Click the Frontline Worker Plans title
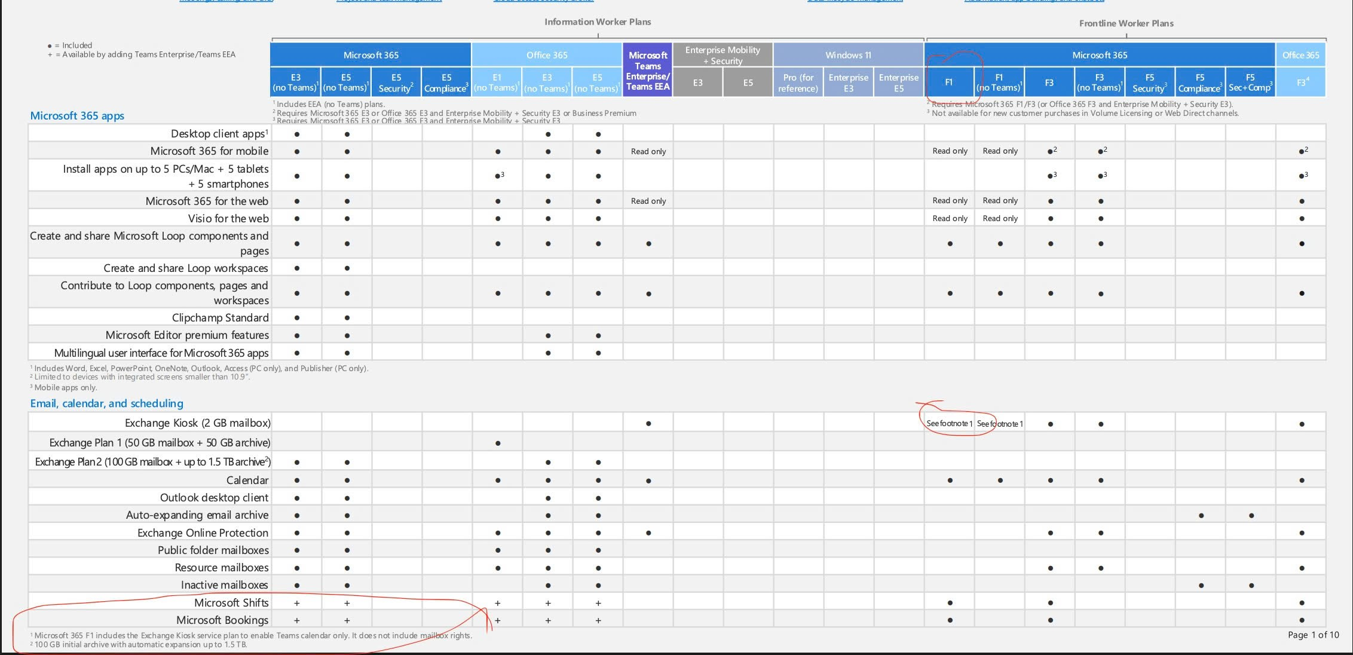Screen dimensions: 1353x655 (1126, 23)
